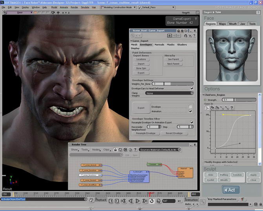The height and width of the screenshot is (211, 263).
Task: Adjust the Strength slider
Action: (239, 100)
